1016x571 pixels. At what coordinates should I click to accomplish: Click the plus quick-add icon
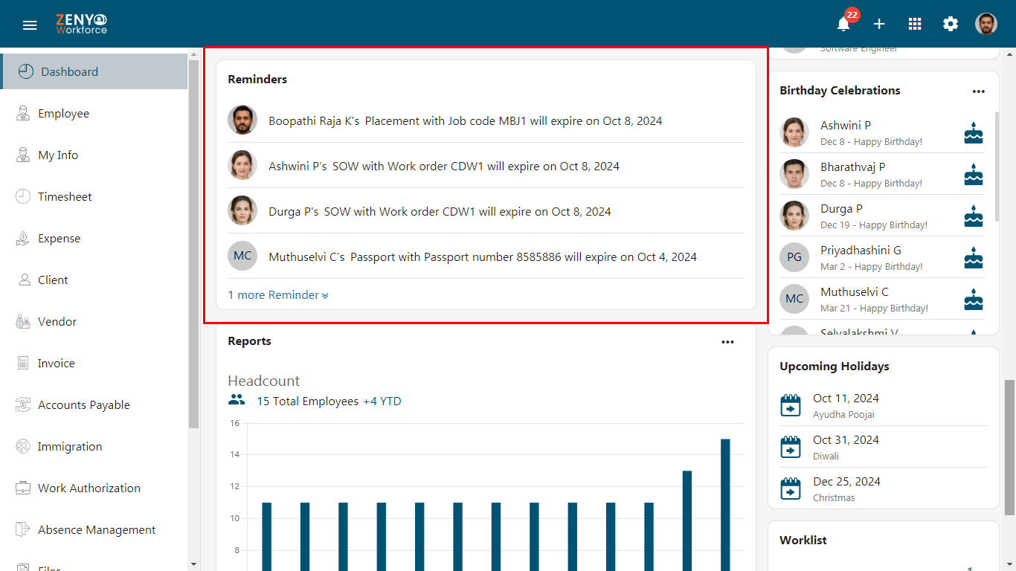(879, 24)
